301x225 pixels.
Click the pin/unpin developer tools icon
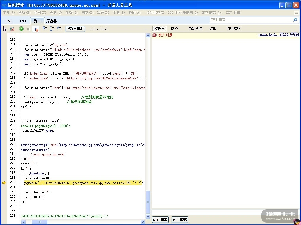(296, 12)
